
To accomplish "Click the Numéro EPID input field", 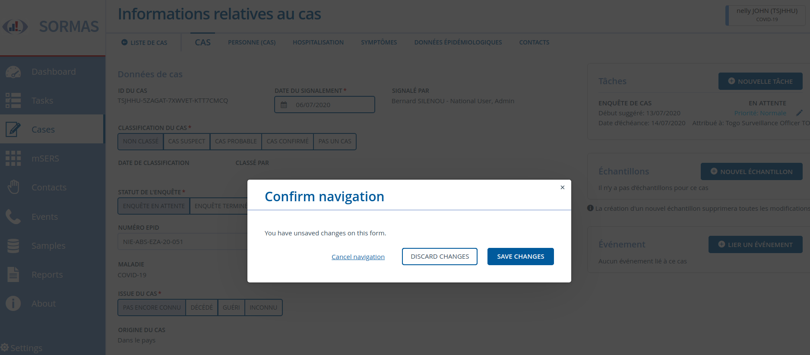I will click(183, 242).
